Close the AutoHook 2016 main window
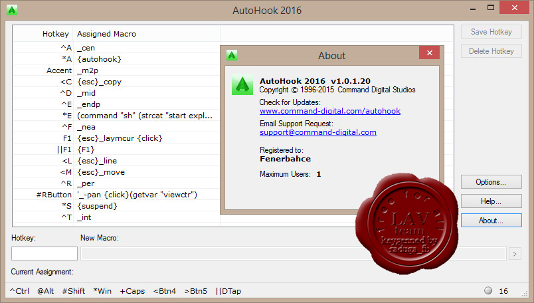Viewport: 534px width, 303px height. click(x=514, y=7)
